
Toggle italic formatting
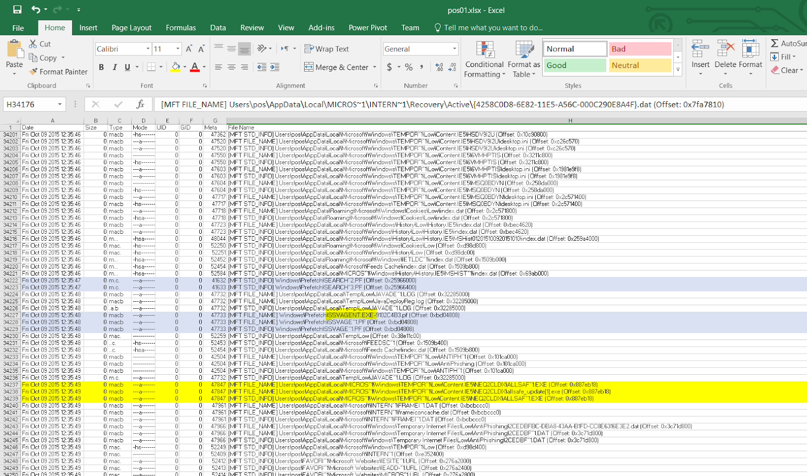click(114, 67)
